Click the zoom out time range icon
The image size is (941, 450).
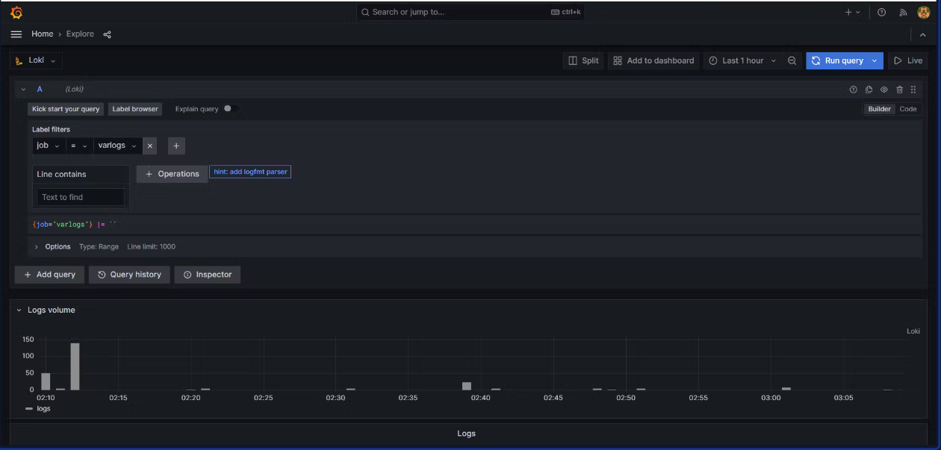[792, 60]
